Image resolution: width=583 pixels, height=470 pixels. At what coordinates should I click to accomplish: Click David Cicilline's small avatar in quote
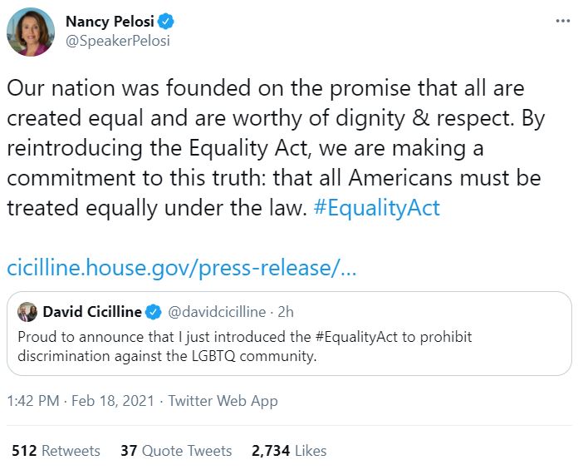point(27,312)
